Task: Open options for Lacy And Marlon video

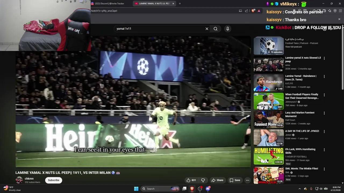Action: click(x=324, y=113)
